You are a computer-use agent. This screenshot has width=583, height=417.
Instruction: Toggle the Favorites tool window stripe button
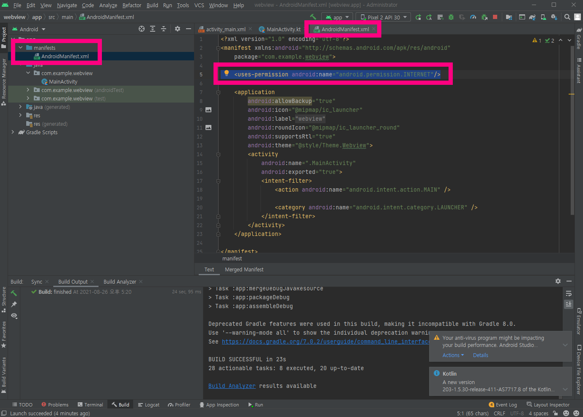point(4,334)
